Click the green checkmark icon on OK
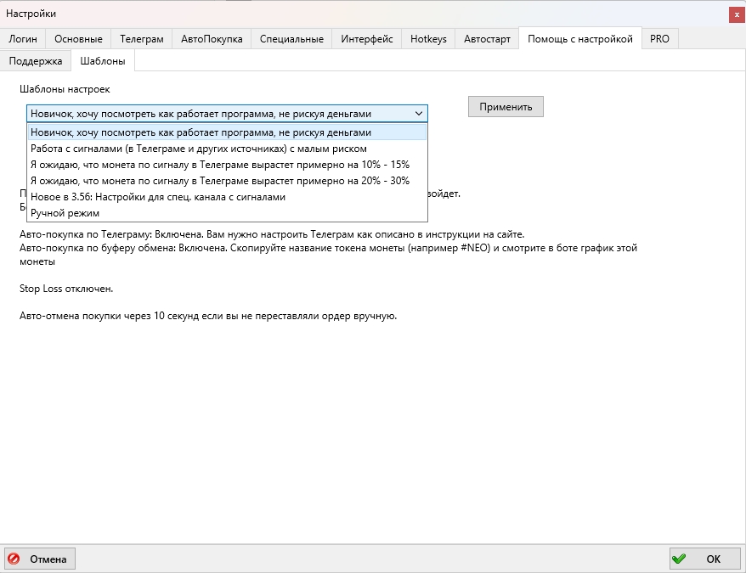 [x=679, y=559]
